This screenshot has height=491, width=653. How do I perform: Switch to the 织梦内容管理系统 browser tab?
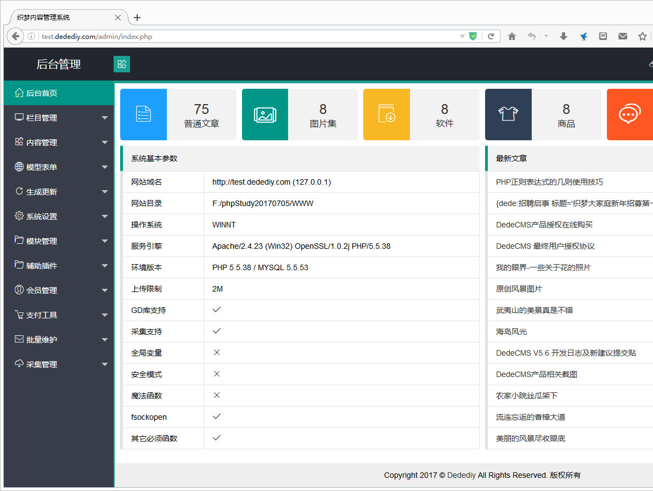pyautogui.click(x=66, y=18)
